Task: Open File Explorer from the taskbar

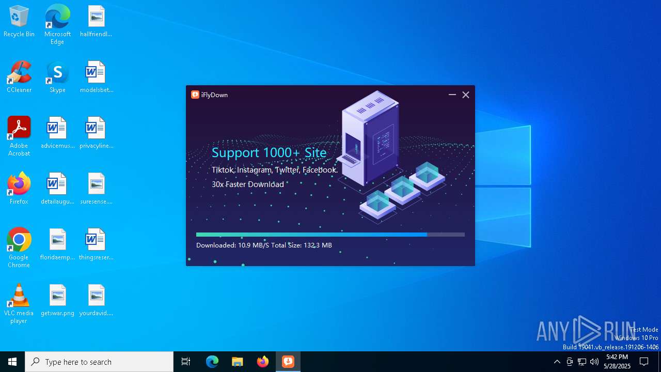Action: tap(238, 362)
